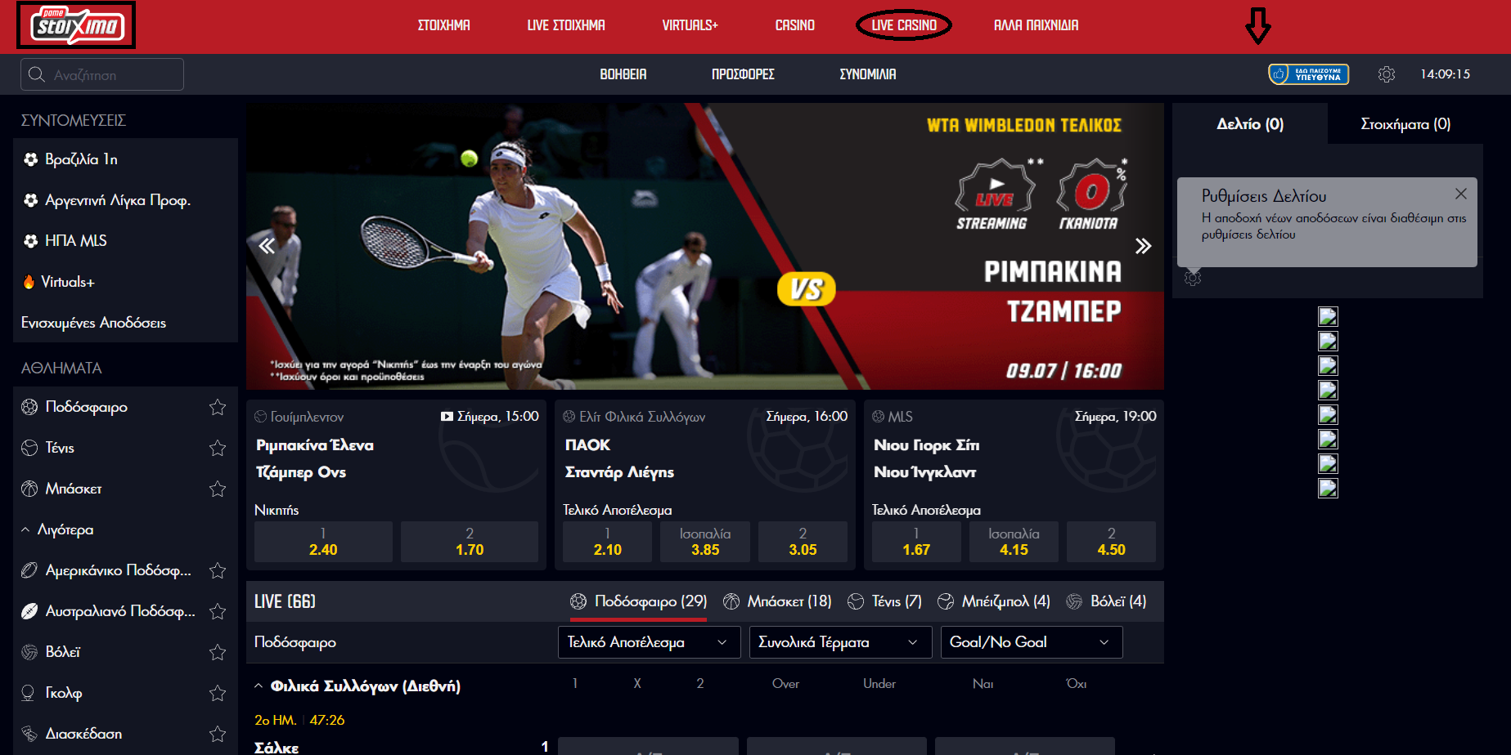Click the Wimbledon final promo banner
Image resolution: width=1511 pixels, height=755 pixels.
pyautogui.click(x=704, y=246)
